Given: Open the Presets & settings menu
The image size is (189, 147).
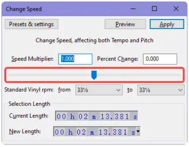Looking at the screenshot, I should point(31,24).
